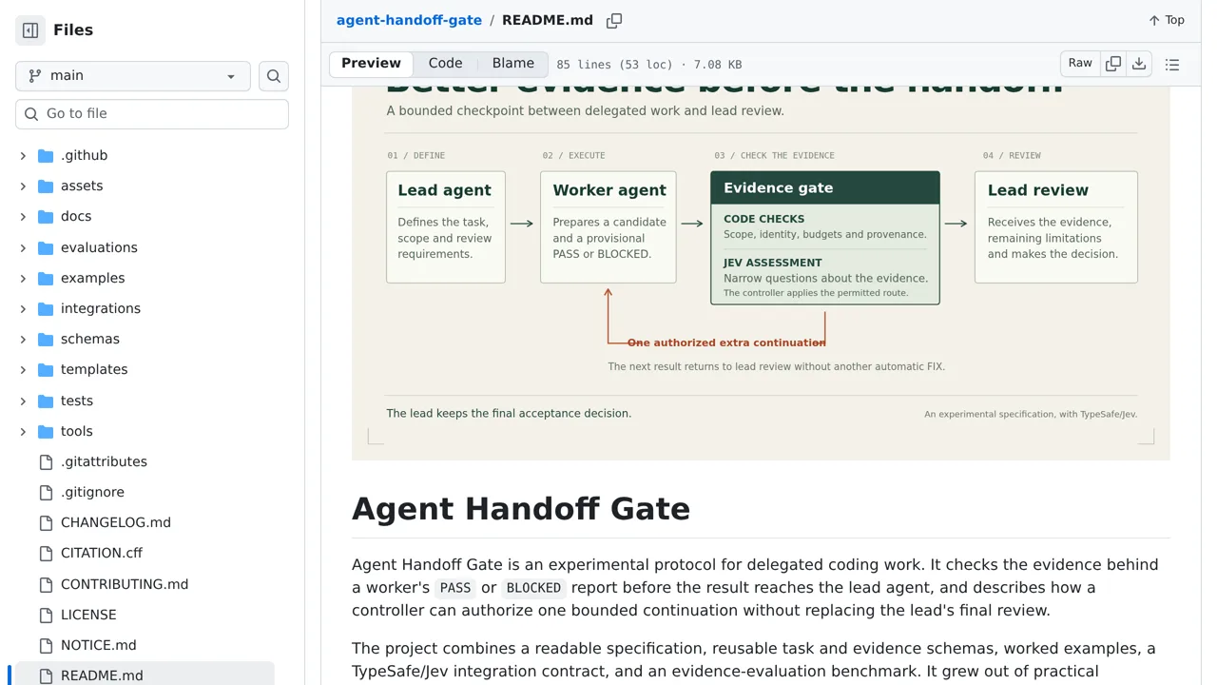Open the .gitattributes file

pos(104,461)
